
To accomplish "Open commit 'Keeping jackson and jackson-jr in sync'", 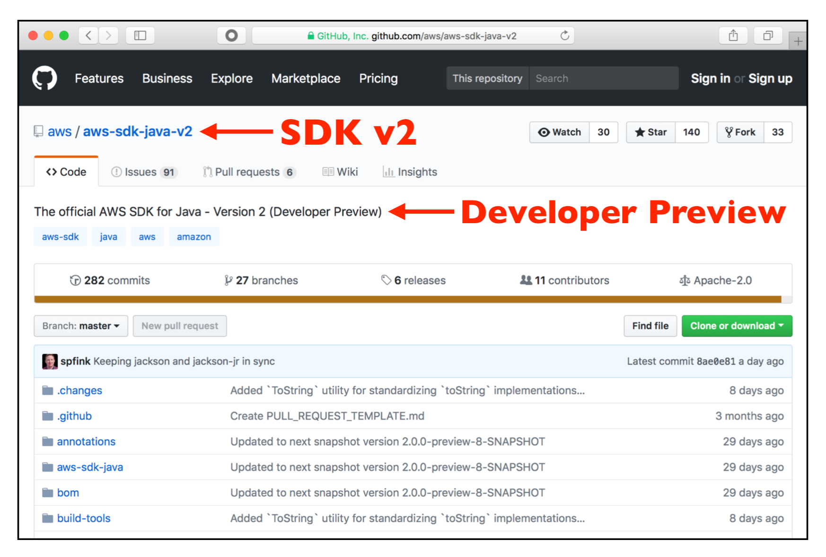I will point(184,361).
